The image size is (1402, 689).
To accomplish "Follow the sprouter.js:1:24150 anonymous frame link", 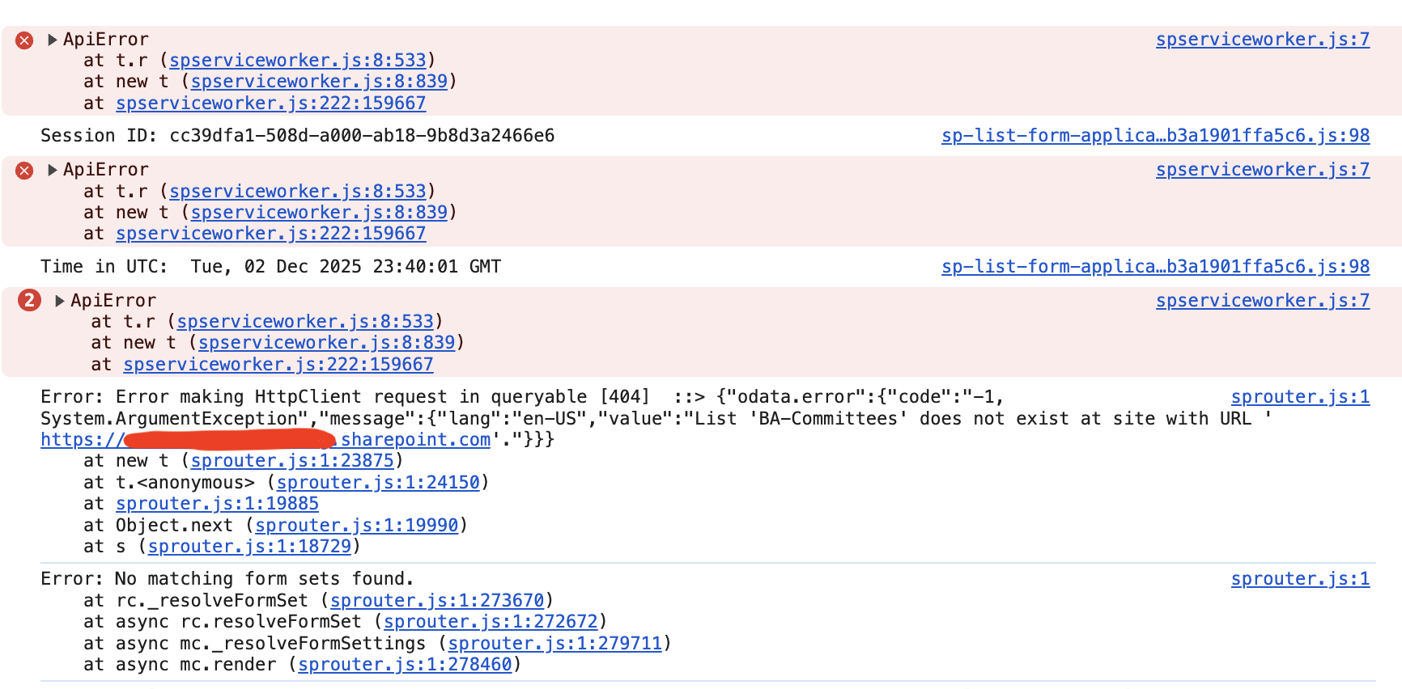I will (378, 483).
